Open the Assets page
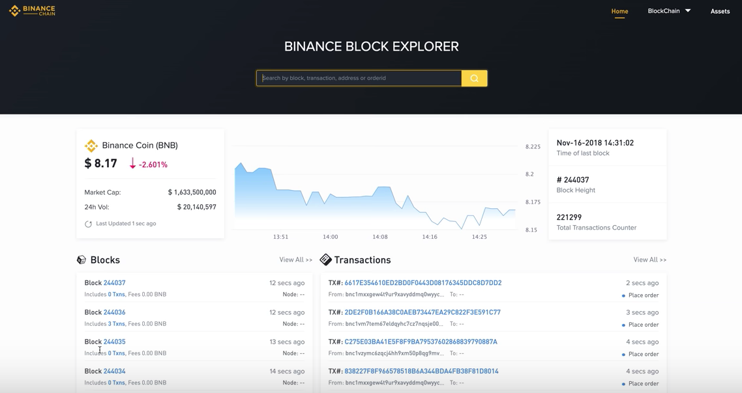The height and width of the screenshot is (393, 742). click(720, 11)
